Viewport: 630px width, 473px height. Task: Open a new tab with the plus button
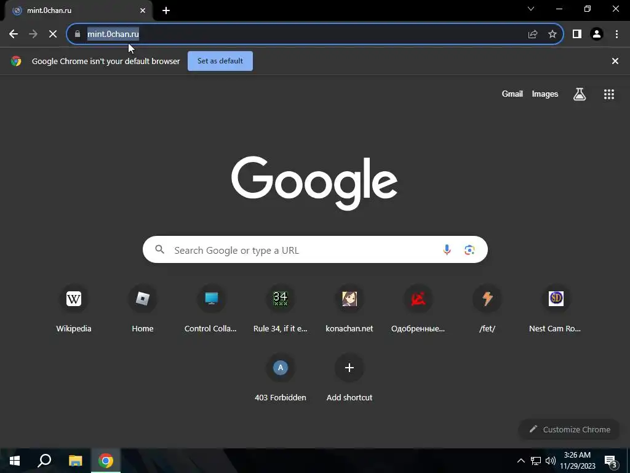[166, 10]
